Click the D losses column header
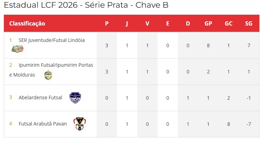 pos(188,23)
